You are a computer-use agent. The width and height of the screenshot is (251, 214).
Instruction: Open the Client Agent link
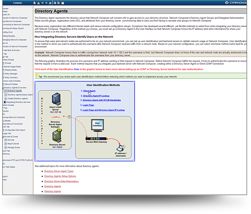point(90,91)
